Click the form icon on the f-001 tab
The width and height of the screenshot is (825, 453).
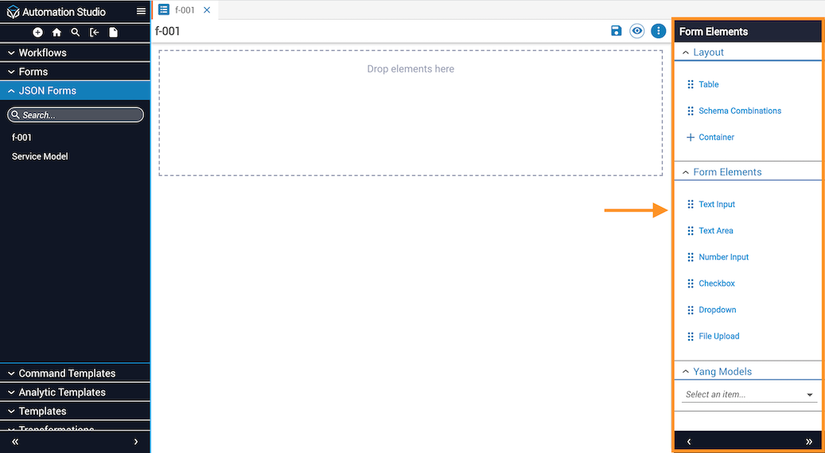(x=164, y=10)
